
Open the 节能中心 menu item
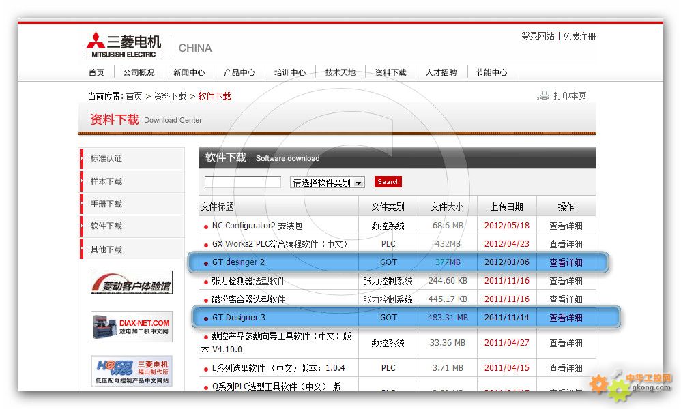point(491,72)
